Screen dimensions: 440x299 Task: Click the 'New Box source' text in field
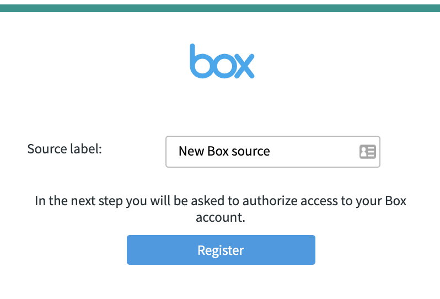pyautogui.click(x=224, y=151)
